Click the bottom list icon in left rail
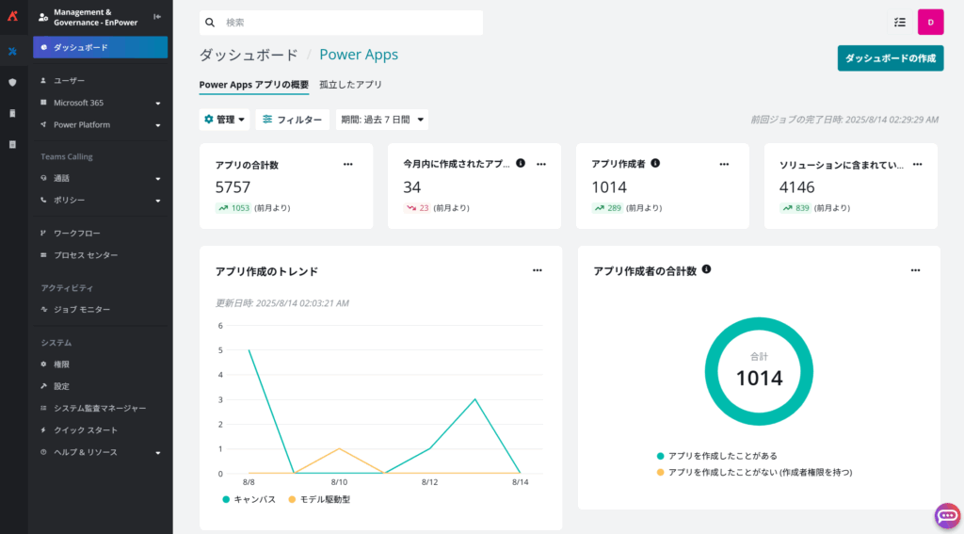The image size is (964, 534). 12,145
